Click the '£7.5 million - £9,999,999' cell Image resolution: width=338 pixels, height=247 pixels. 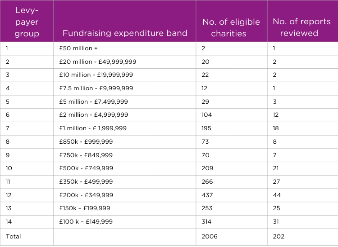96,88
